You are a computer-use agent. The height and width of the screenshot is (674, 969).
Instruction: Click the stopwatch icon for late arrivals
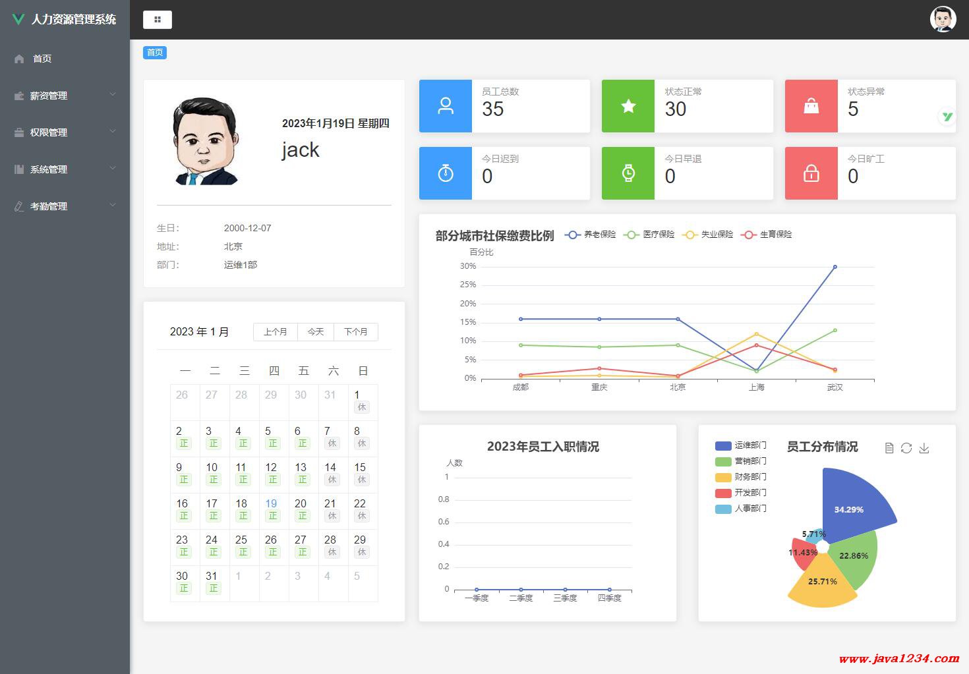(x=446, y=173)
